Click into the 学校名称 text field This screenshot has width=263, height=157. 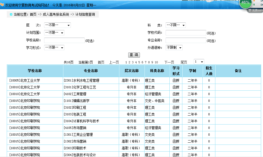point(64,40)
